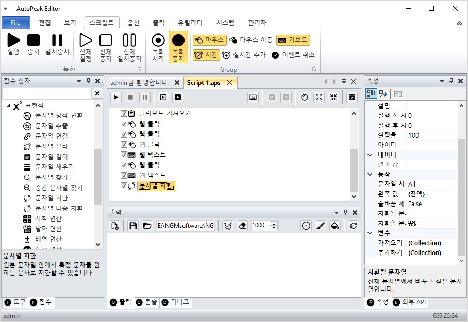Image resolution: width=468 pixels, height=322 pixels.
Task: Switch to the 편집 ribbon tab
Action: point(45,23)
